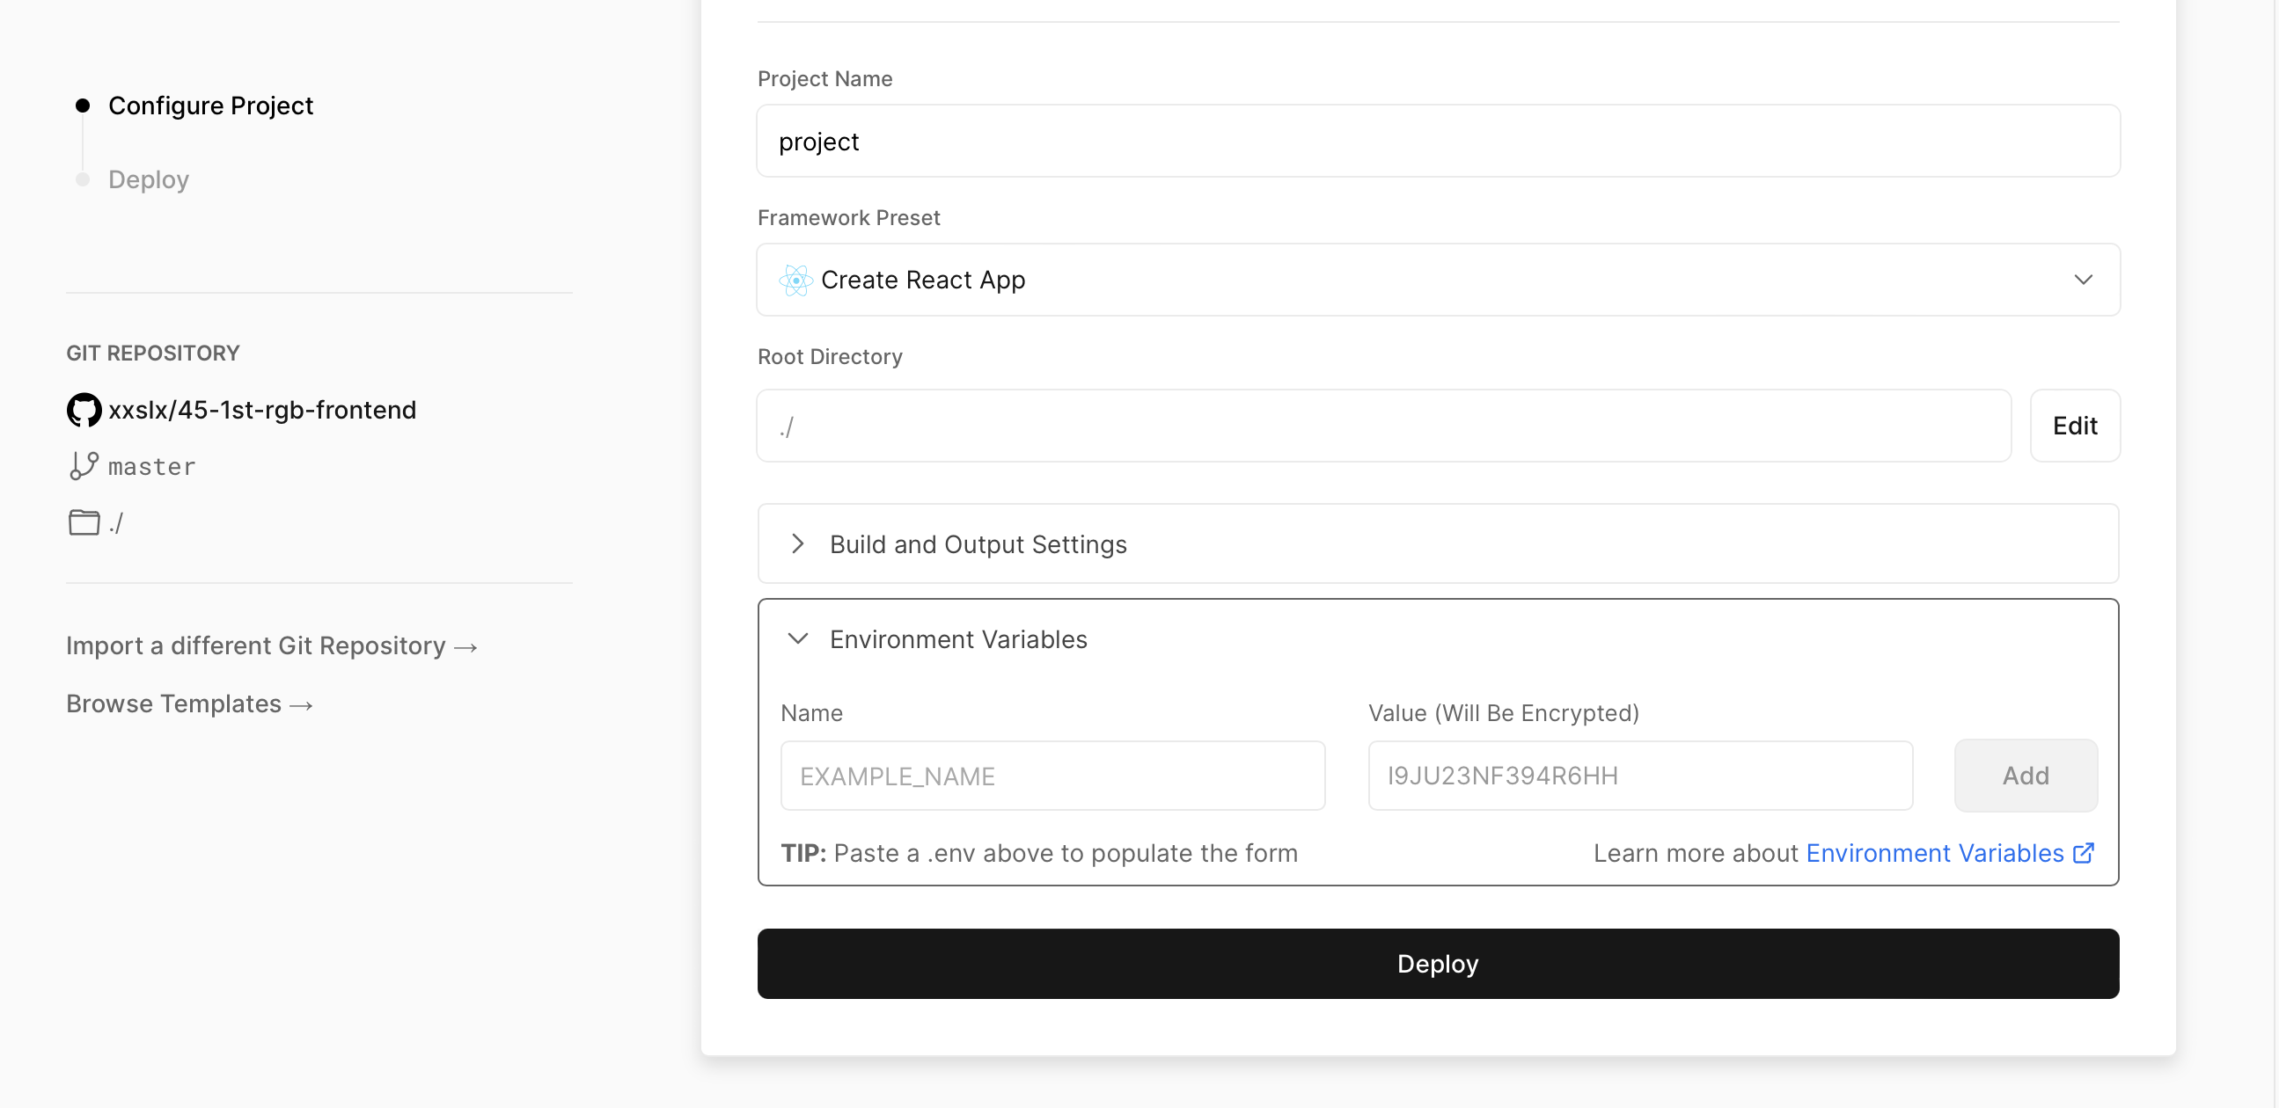
Task: Open the Framework Preset dropdown chevron
Action: 2084,281
